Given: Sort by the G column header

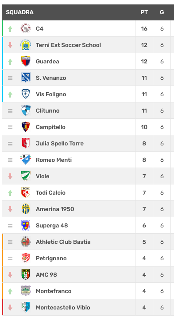Looking at the screenshot, I should pyautogui.click(x=162, y=12).
